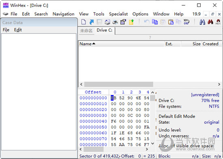Click directory browser horizontal scrollbar thumb

tap(119, 84)
